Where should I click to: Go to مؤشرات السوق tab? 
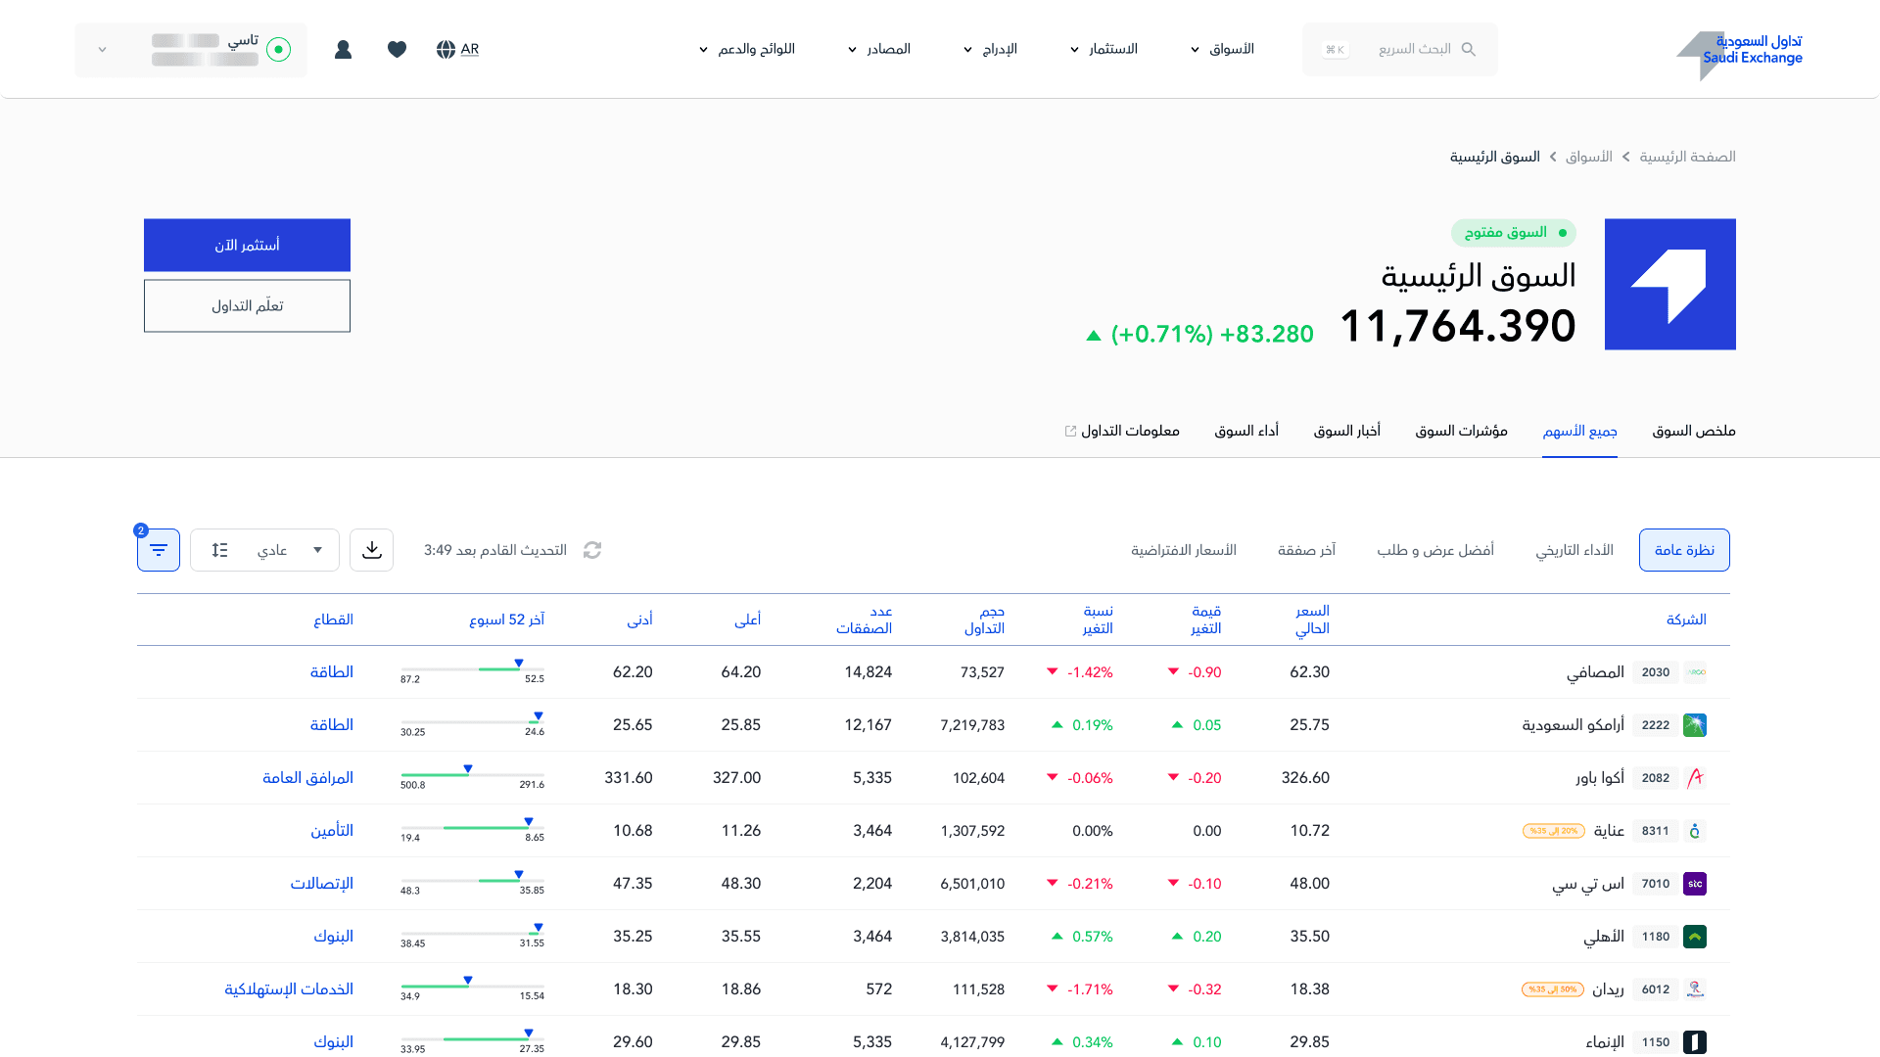pos(1461,431)
